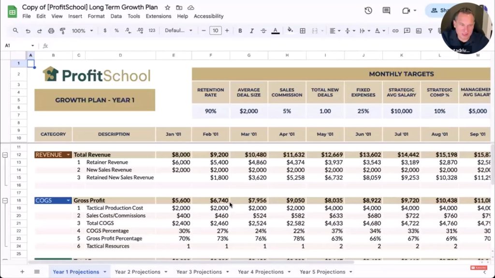Check the cloud save status icon
This screenshot has width=495, height=278.
(x=190, y=8)
